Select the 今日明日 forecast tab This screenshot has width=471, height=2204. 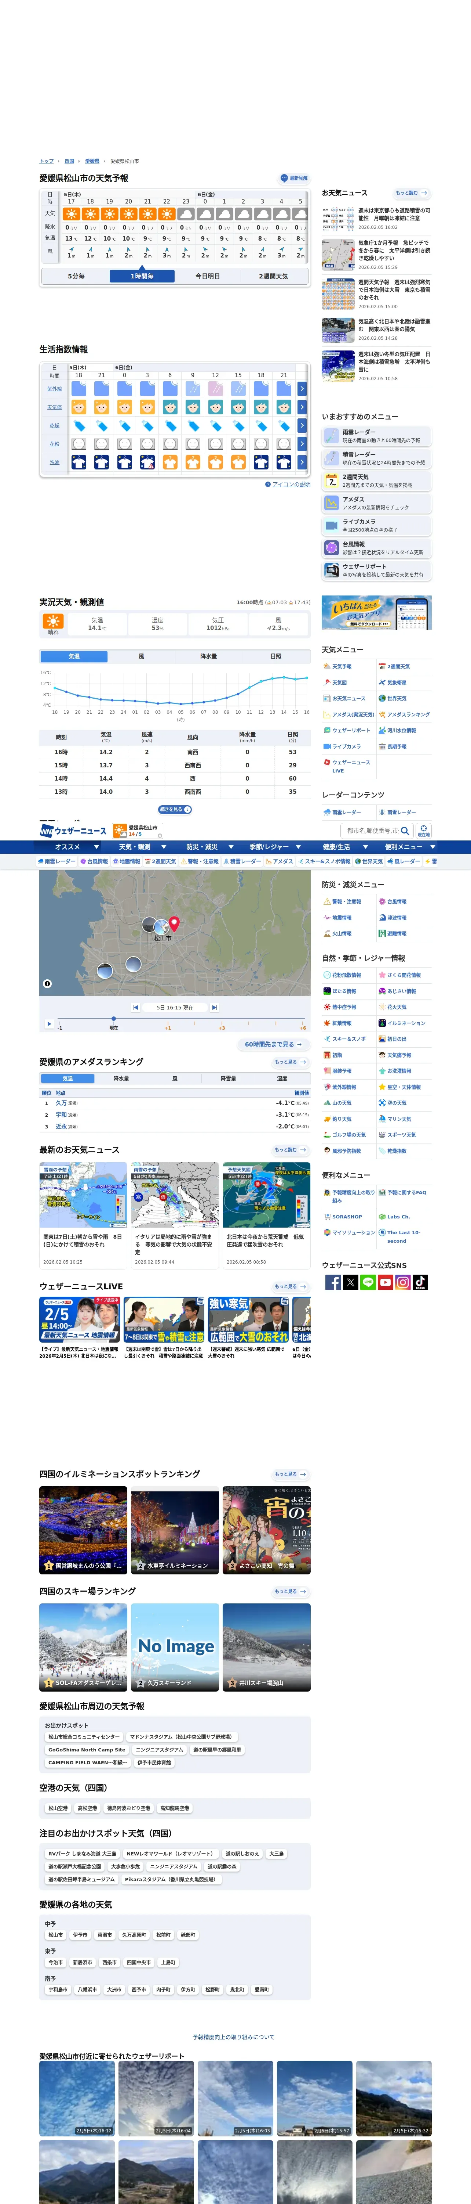point(208,276)
